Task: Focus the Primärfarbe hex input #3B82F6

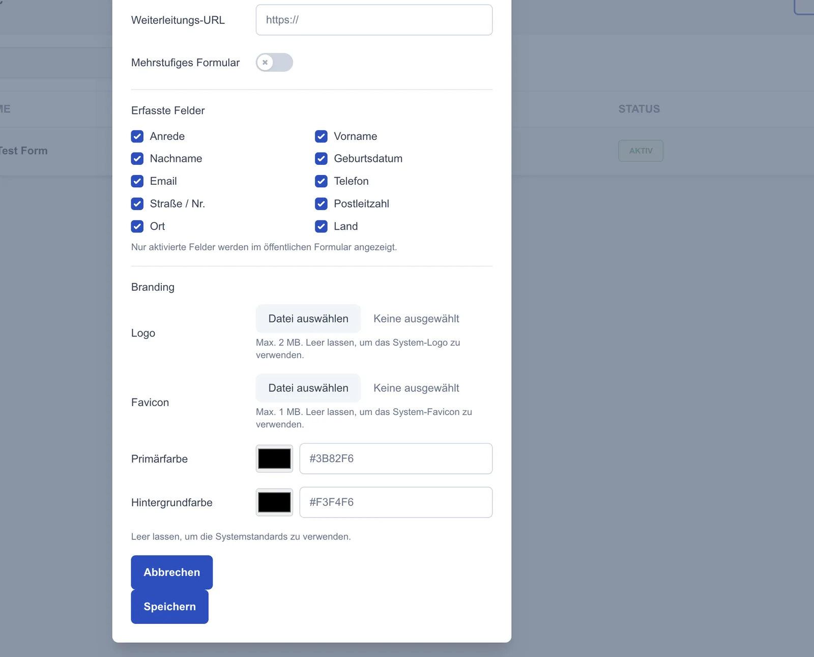Action: tap(396, 459)
